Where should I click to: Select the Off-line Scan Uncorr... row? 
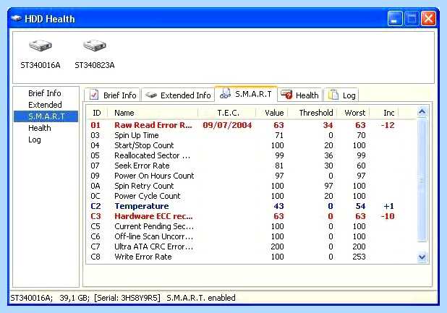(251, 236)
